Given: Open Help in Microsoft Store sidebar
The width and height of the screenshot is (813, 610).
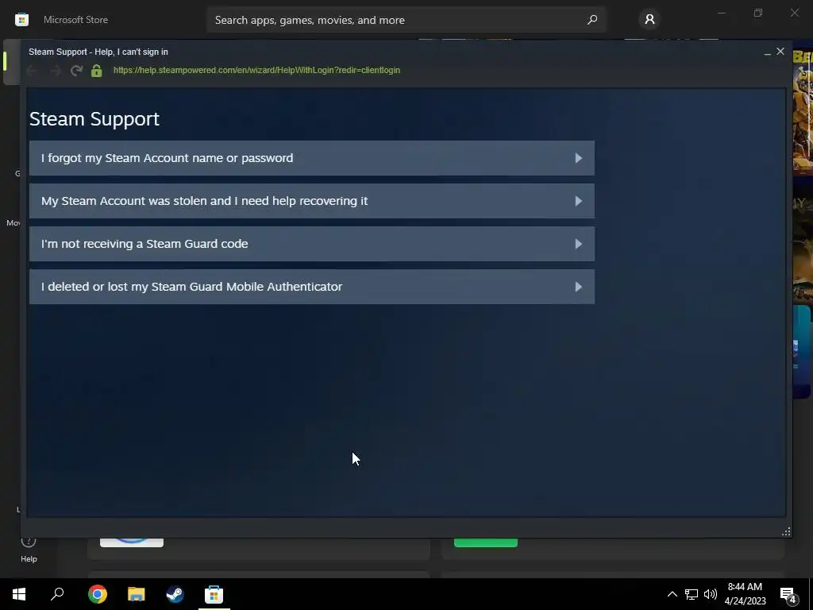Looking at the screenshot, I should click(x=29, y=550).
